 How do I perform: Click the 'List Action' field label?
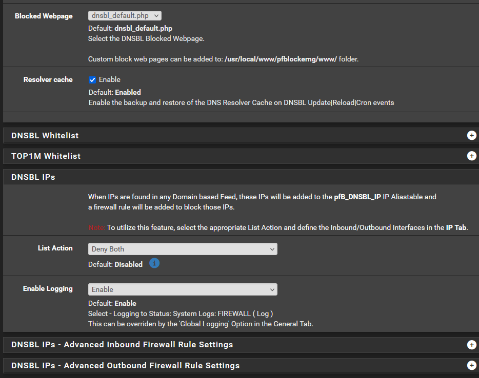(x=55, y=248)
